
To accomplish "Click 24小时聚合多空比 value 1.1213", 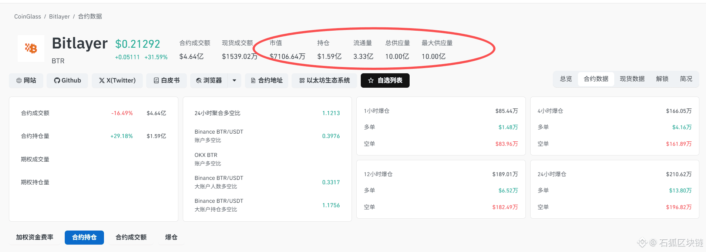I will click(331, 113).
